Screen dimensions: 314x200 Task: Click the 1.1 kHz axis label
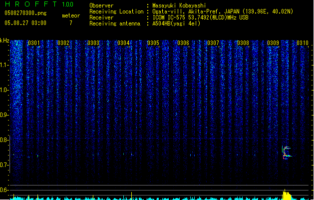4,65
